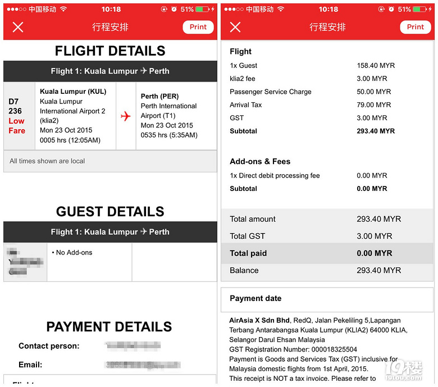The height and width of the screenshot is (387, 438).
Task: Click the 19lou watermark logo
Action: [404, 371]
